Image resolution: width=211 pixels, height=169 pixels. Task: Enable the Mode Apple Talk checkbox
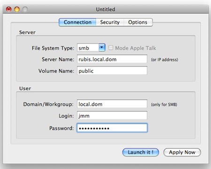coord(111,48)
